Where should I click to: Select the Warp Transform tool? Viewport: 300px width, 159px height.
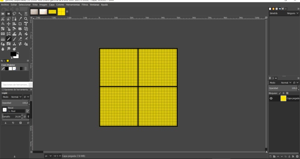click(x=15, y=34)
